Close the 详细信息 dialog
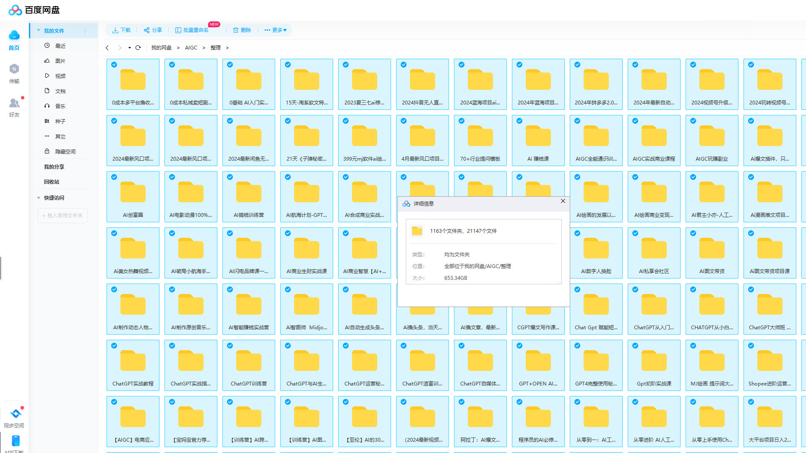This screenshot has height=453, width=806. click(563, 201)
